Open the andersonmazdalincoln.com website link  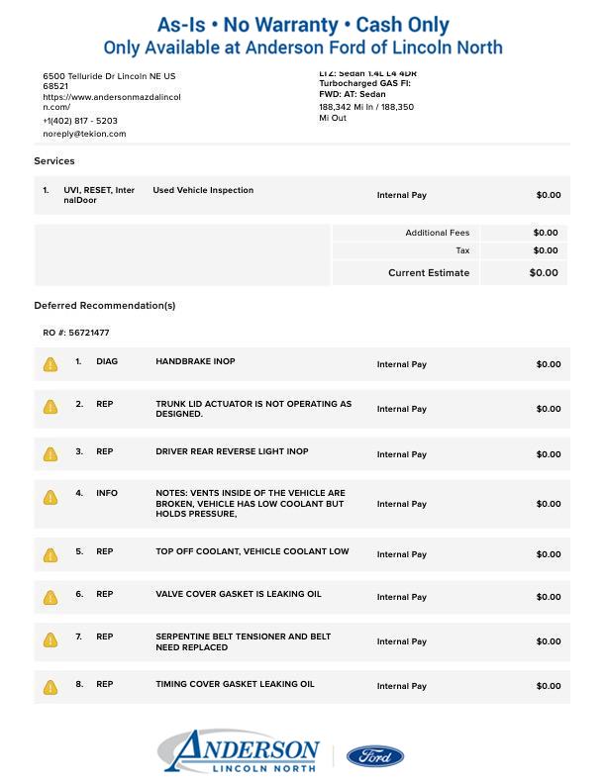(x=111, y=102)
